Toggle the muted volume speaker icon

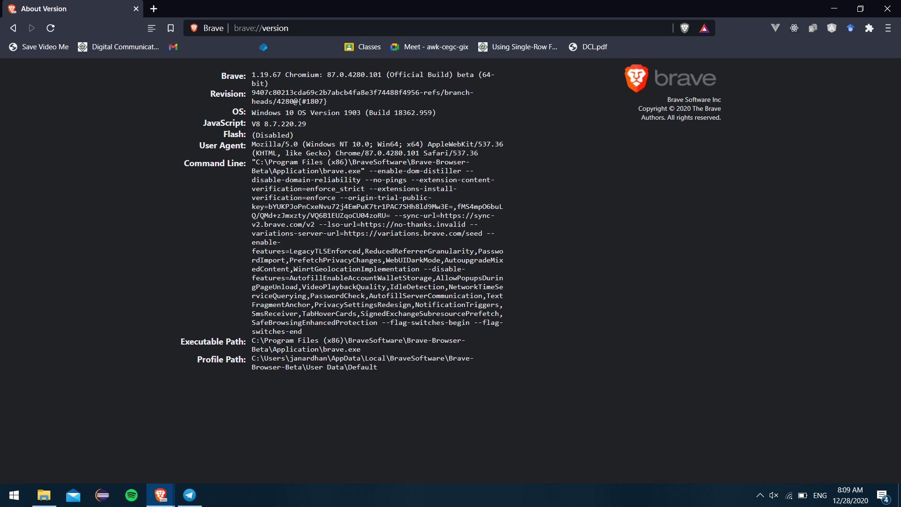click(774, 495)
